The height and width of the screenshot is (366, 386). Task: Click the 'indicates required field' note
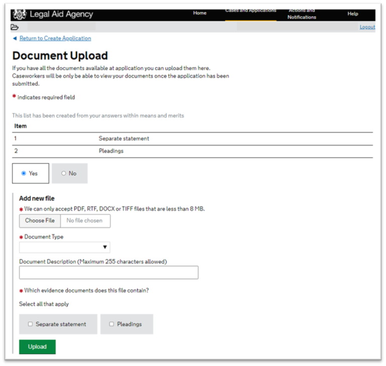coord(46,97)
